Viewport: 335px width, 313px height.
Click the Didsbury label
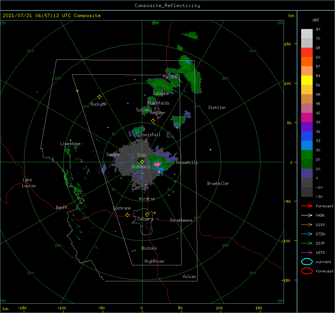tap(141, 167)
